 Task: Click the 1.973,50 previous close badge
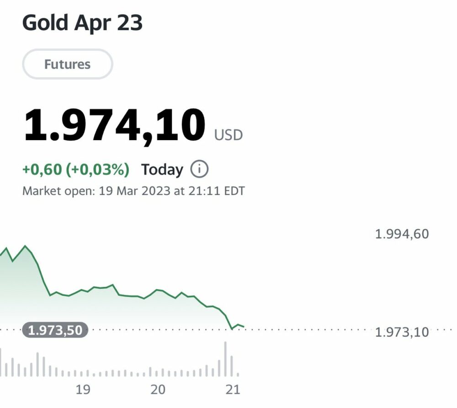pos(55,330)
